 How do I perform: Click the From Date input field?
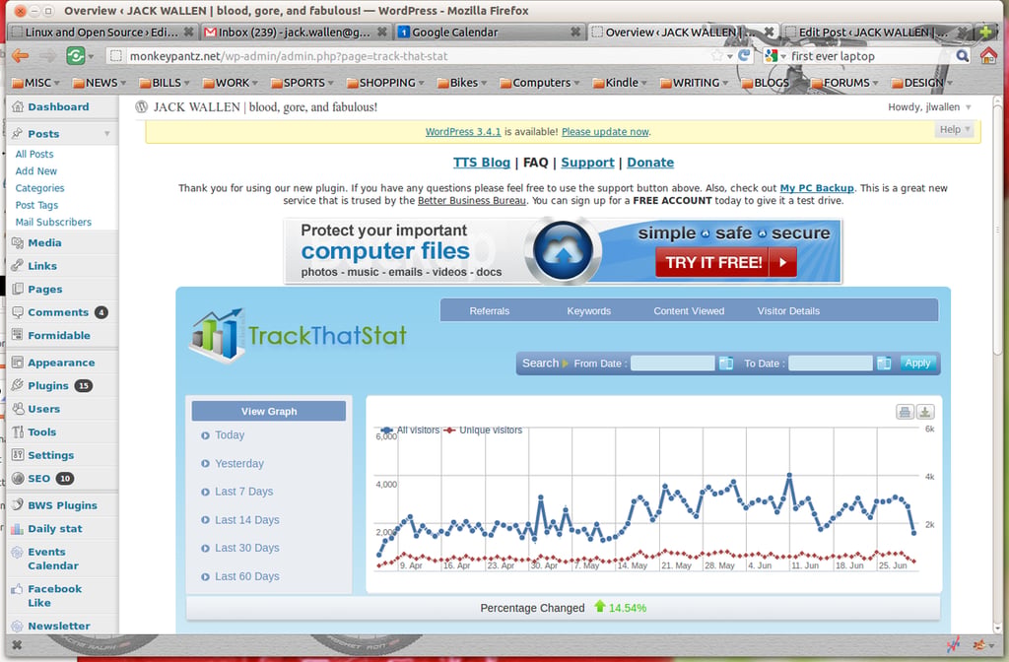672,364
